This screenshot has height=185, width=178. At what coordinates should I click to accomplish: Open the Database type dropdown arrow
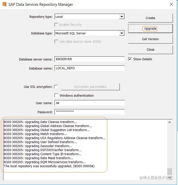[122, 33]
